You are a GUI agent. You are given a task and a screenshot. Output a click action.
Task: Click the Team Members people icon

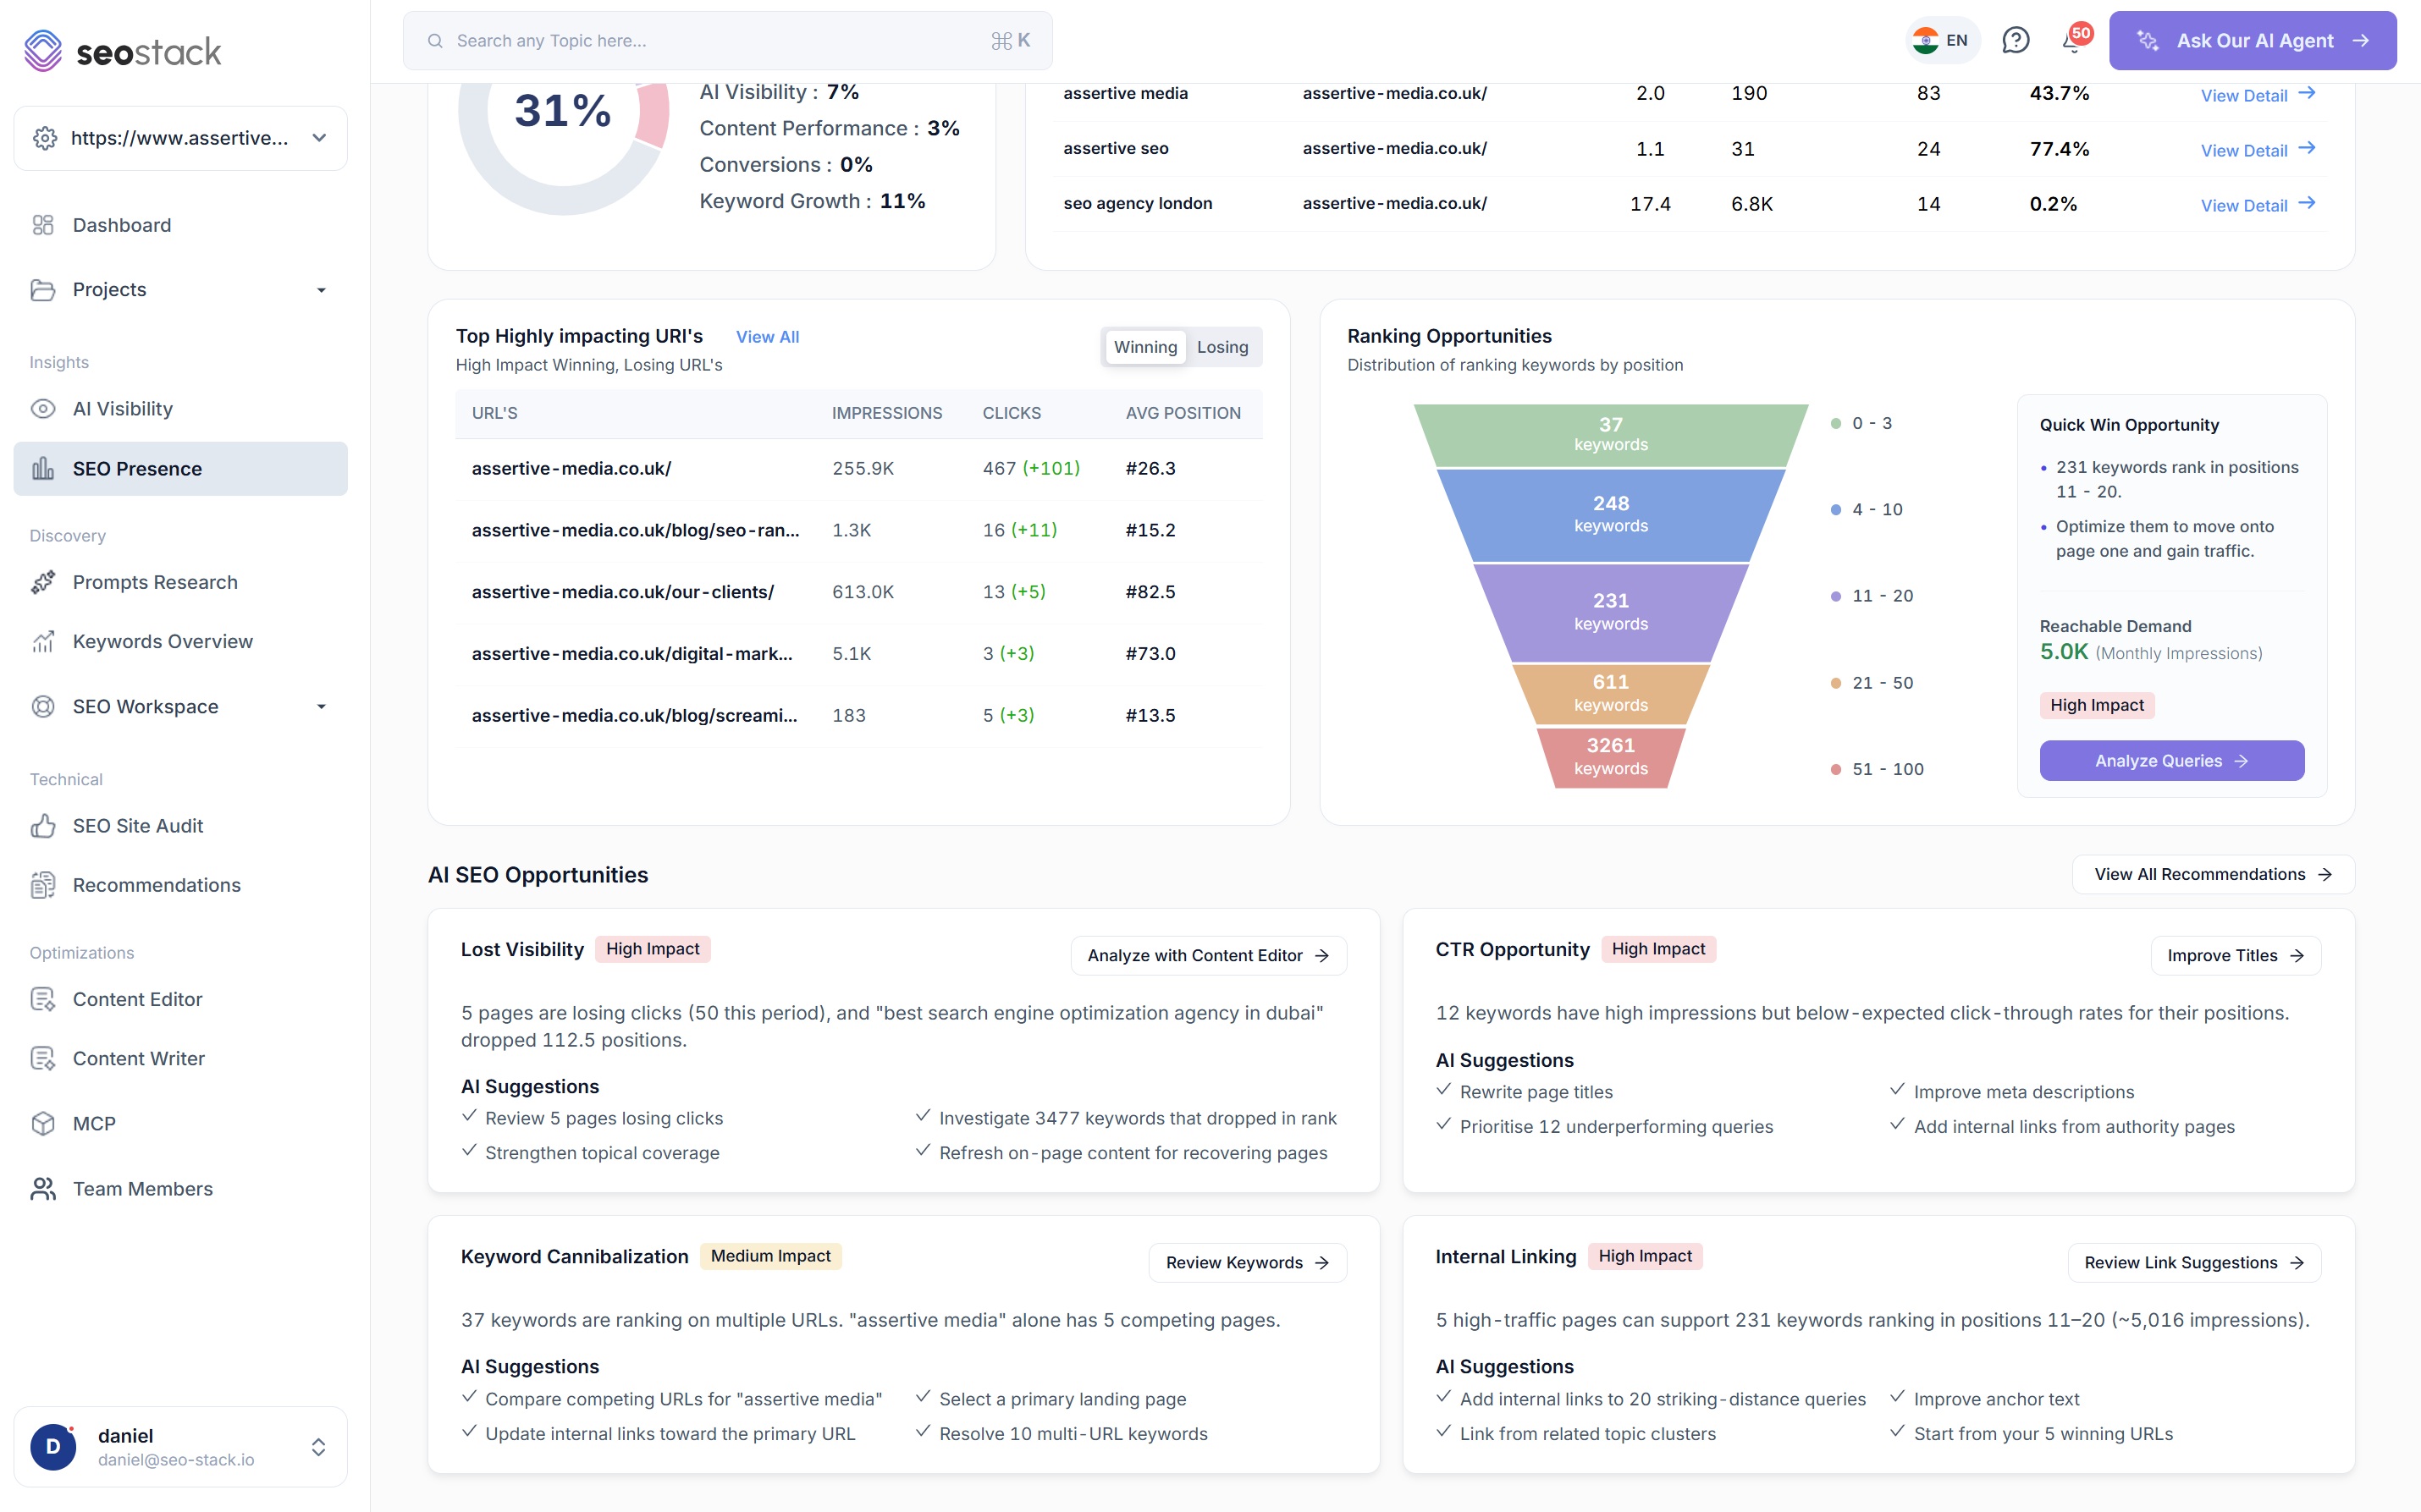pos(43,1189)
